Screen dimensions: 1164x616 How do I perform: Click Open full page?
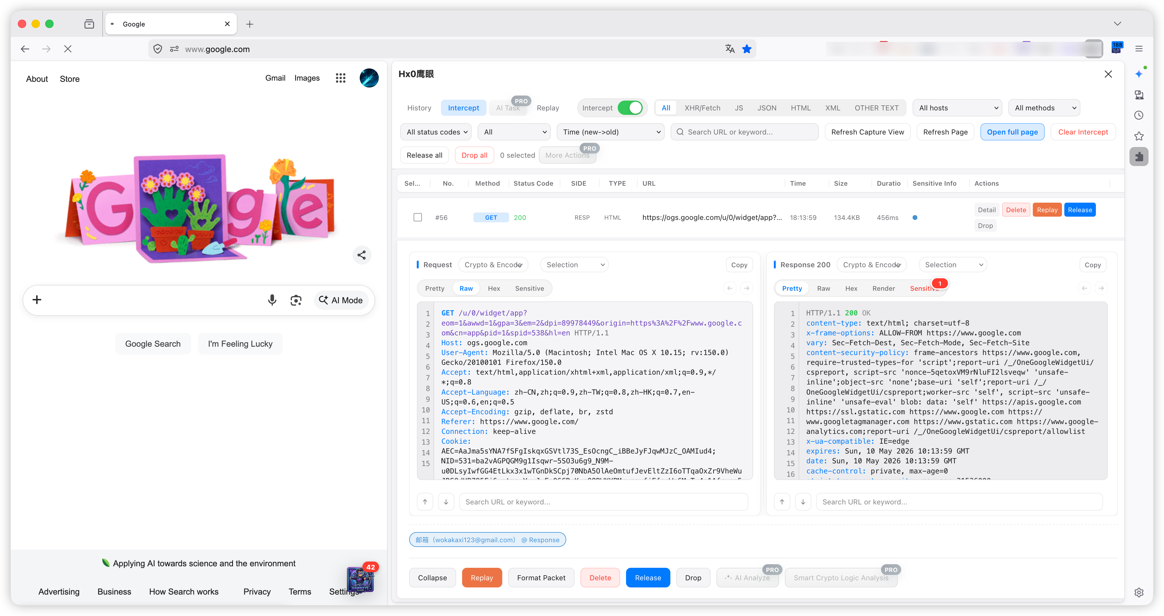[1012, 132]
